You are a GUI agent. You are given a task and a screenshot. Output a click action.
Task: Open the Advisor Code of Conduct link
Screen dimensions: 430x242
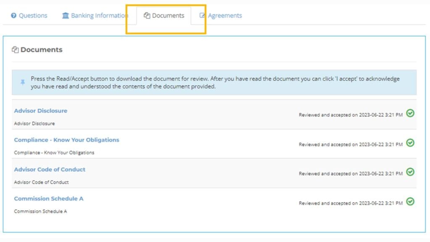point(50,169)
